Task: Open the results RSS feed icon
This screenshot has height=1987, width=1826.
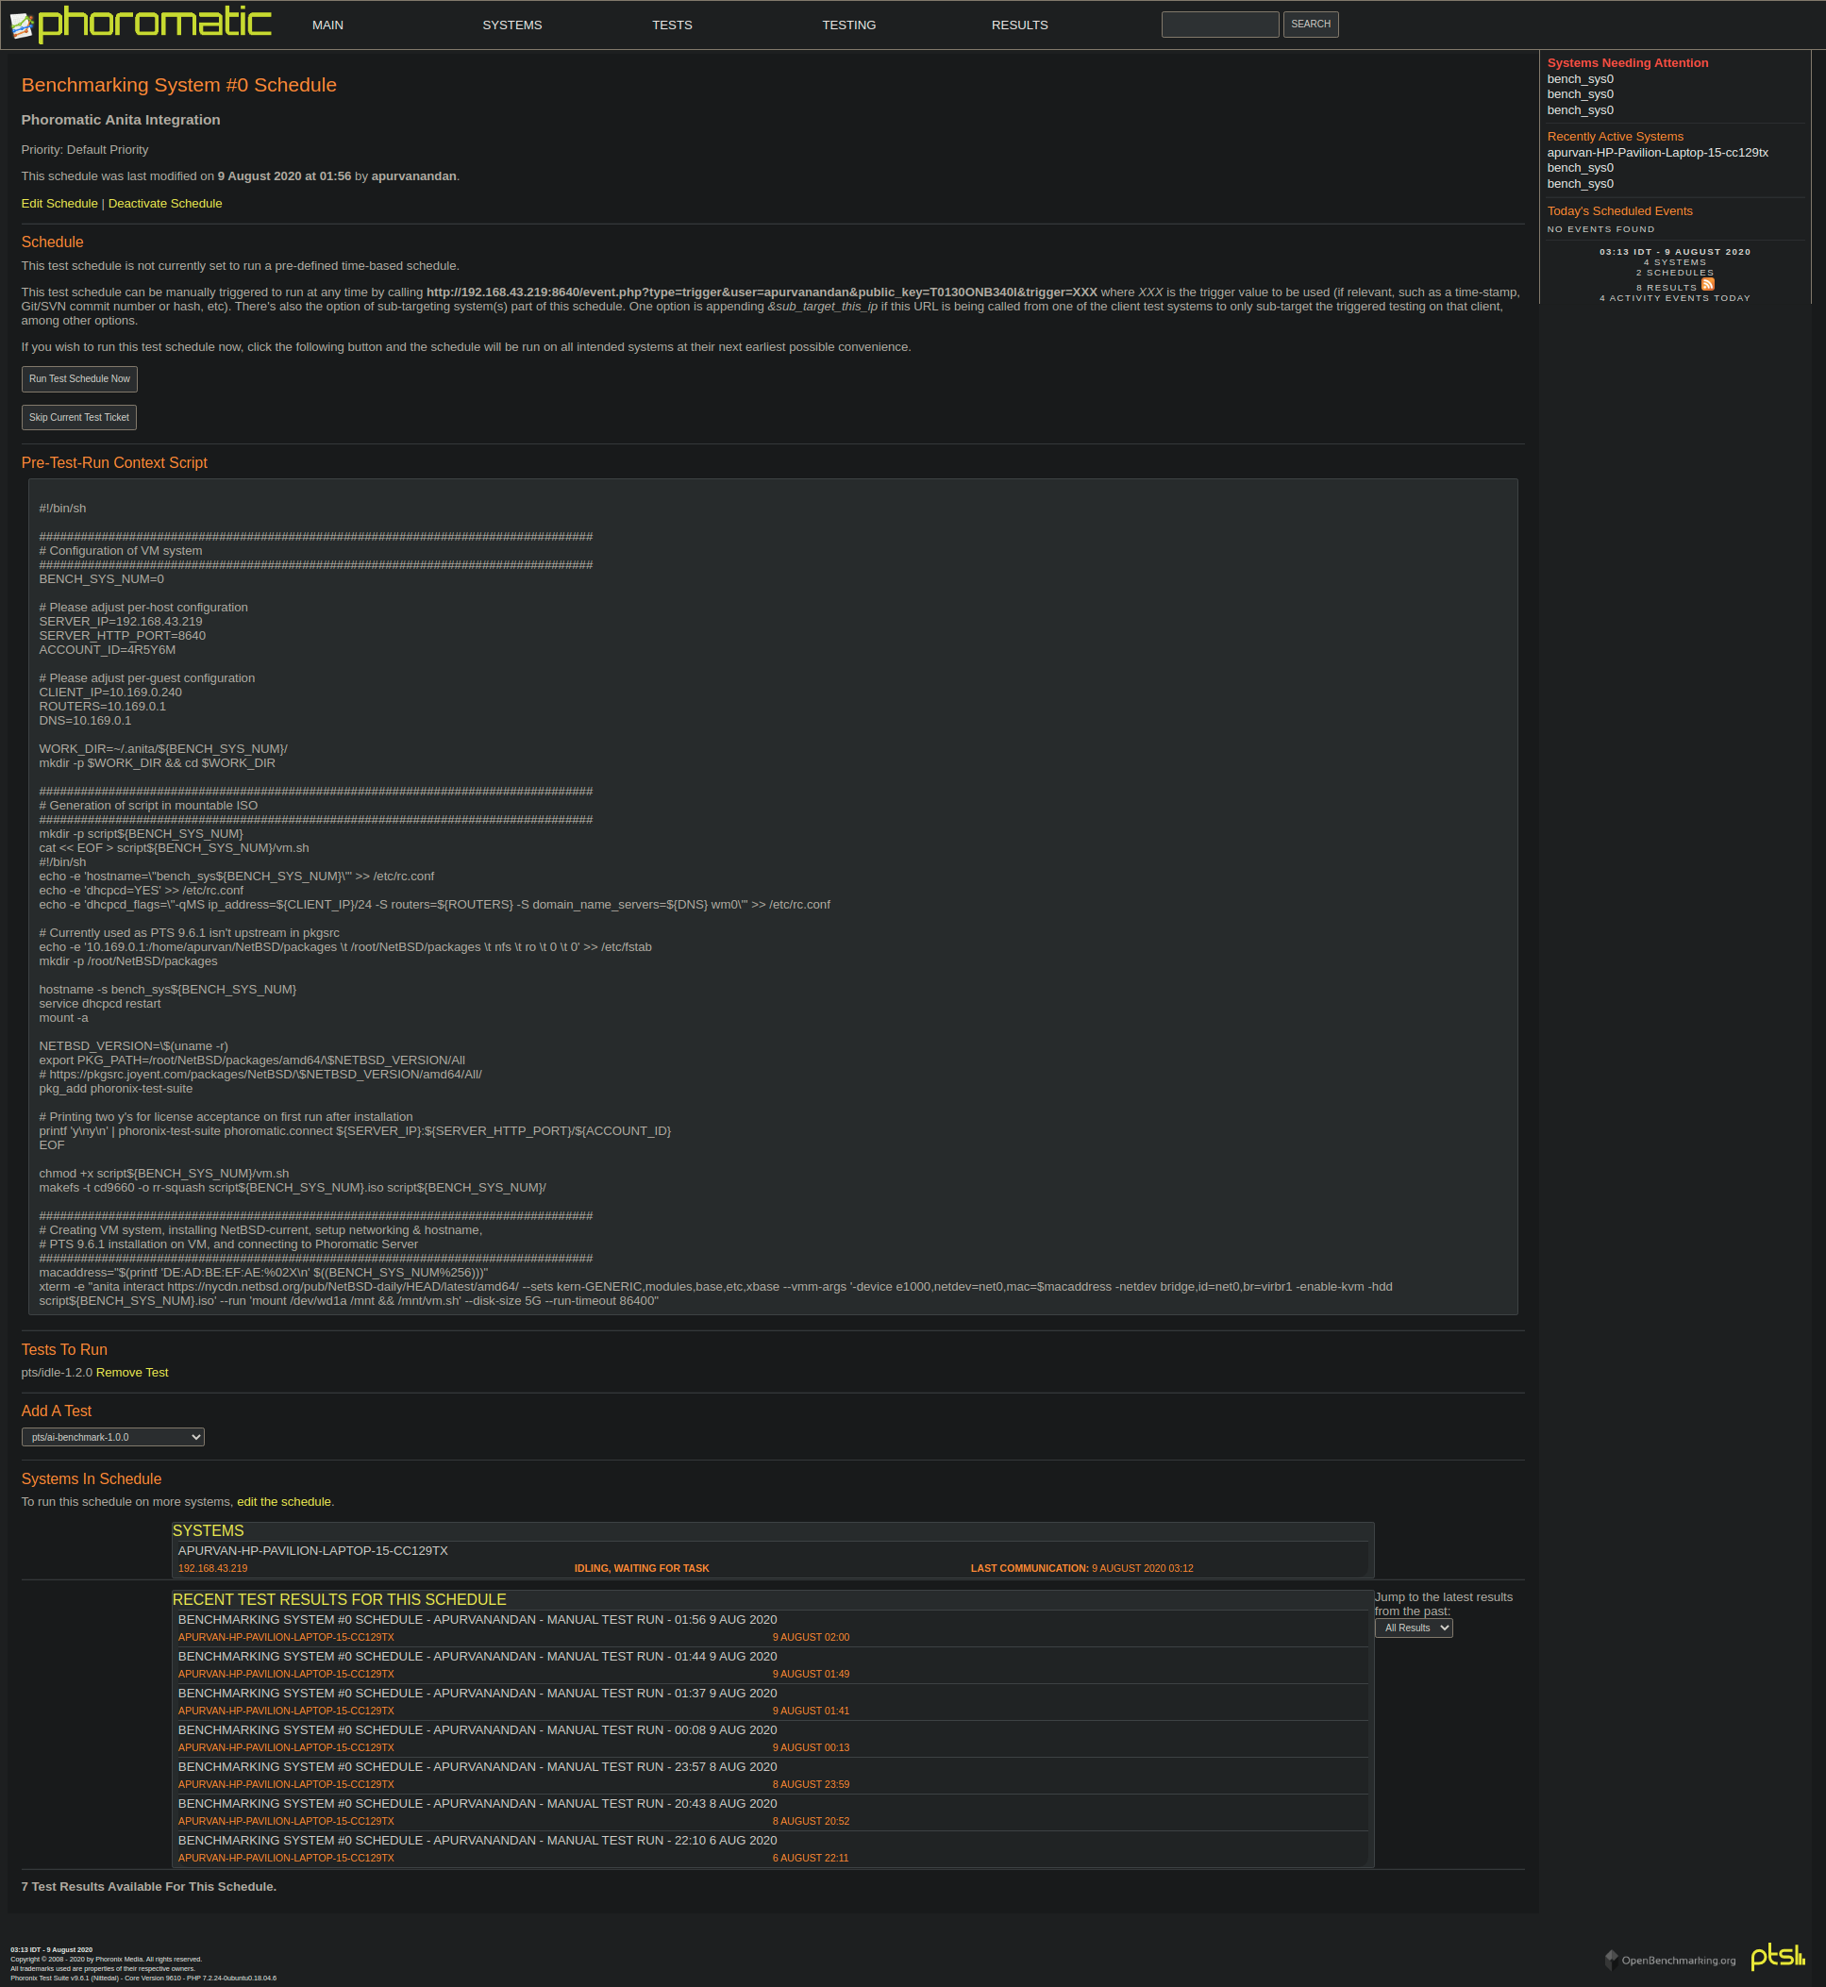Action: 1707,285
